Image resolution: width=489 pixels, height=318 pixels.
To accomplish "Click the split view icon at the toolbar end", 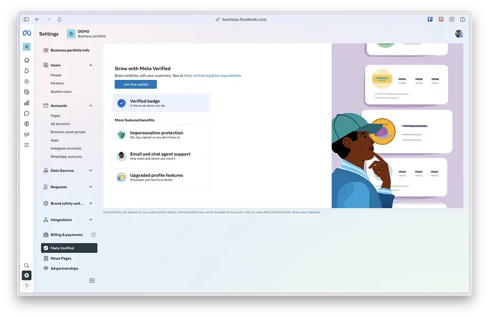I will pyautogui.click(x=463, y=20).
